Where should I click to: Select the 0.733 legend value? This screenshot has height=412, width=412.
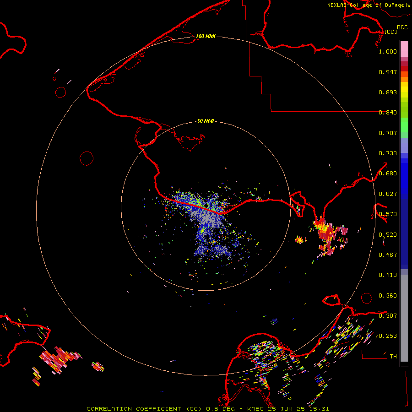(388, 153)
